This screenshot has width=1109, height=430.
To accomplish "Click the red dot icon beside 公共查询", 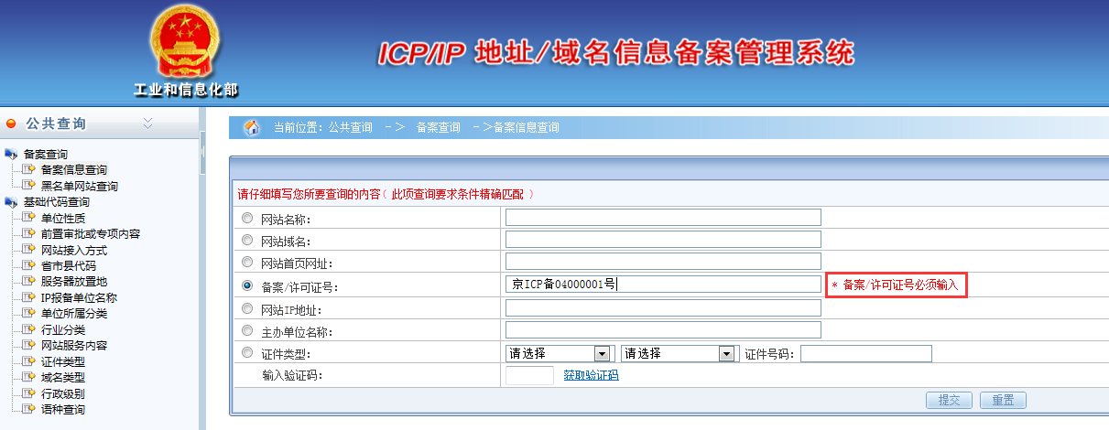I will click(x=11, y=124).
